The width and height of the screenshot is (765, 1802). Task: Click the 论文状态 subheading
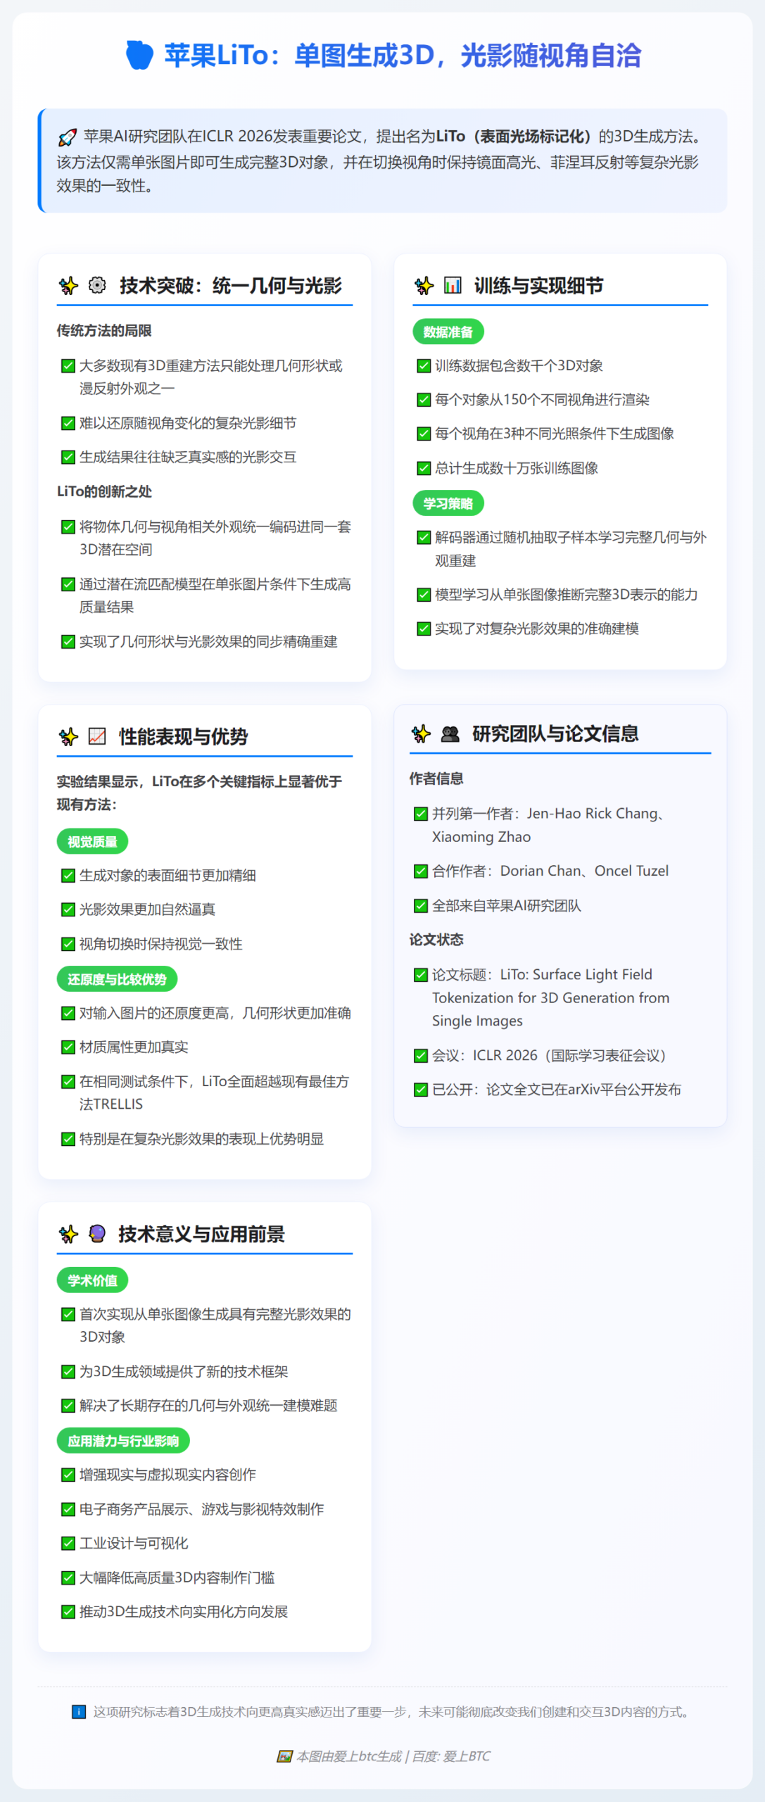point(436,940)
